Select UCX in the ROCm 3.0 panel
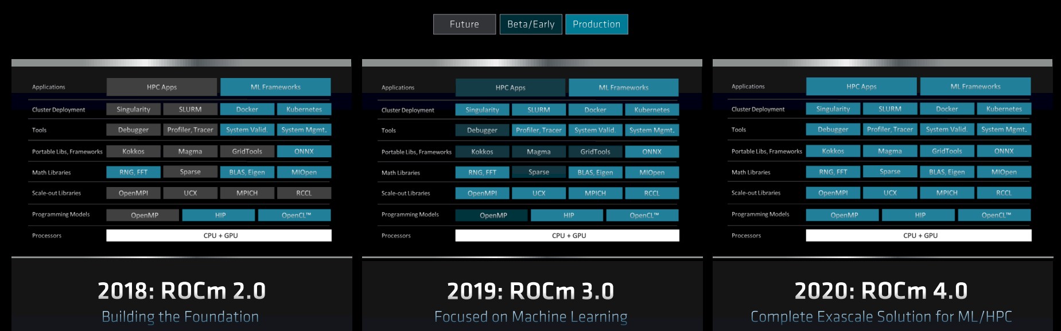The image size is (1061, 331). point(539,193)
